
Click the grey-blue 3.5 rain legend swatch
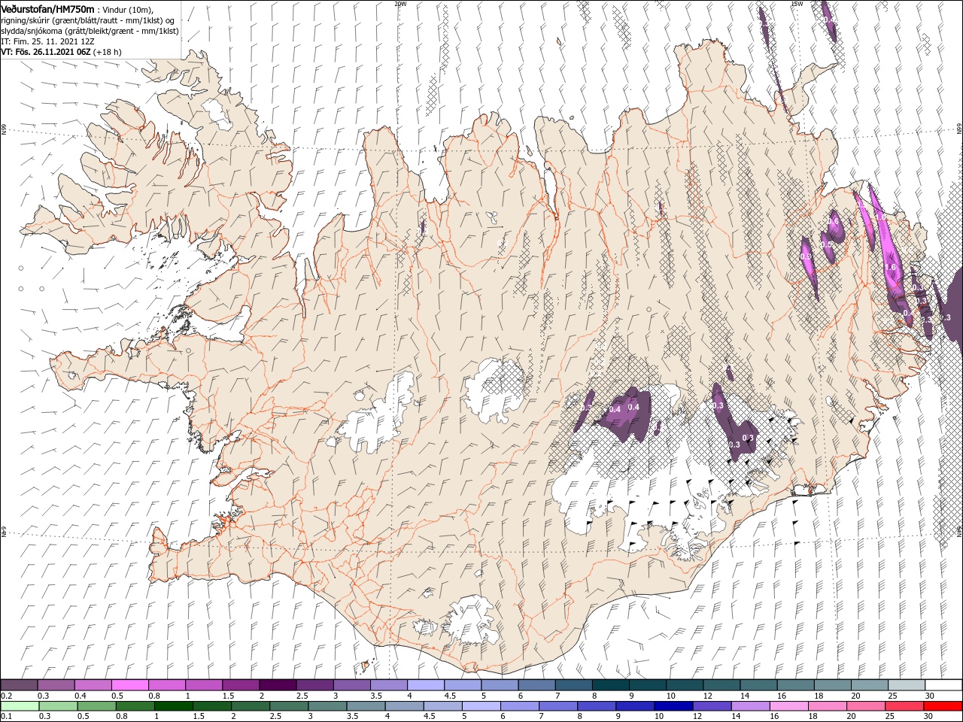point(366,706)
